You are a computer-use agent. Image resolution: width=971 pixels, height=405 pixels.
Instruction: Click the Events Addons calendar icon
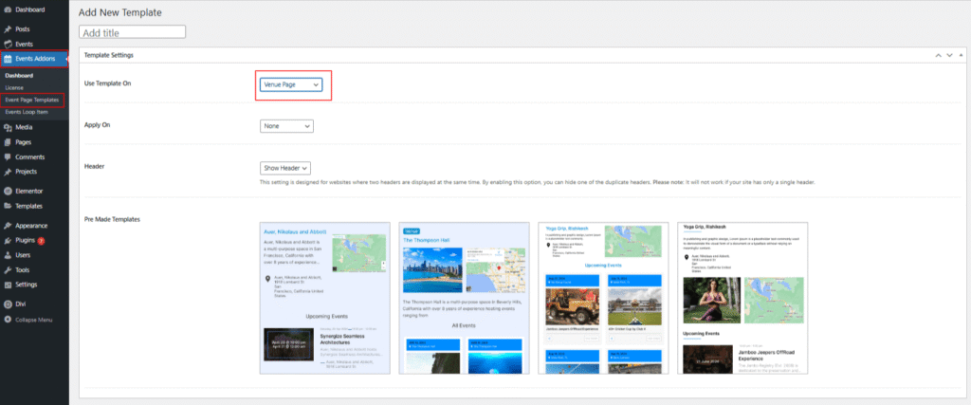click(8, 59)
